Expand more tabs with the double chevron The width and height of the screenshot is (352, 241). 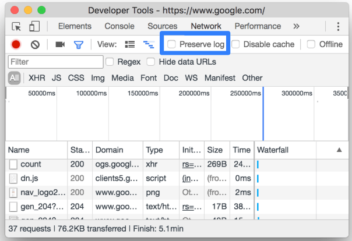click(x=296, y=26)
